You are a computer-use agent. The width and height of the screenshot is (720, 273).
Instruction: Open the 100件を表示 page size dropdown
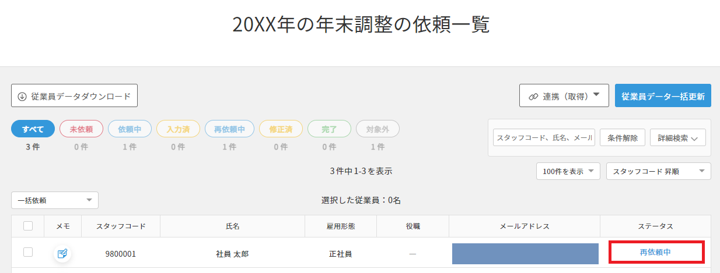(x=568, y=171)
